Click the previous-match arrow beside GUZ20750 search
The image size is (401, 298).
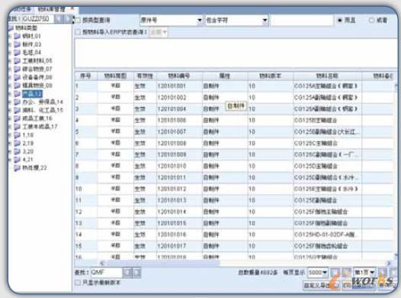(x=59, y=19)
